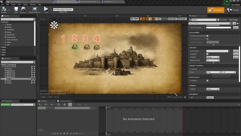Toggle visibility eye for the selected Image_1 row
Screen dimensions: 241x136
[34, 79]
